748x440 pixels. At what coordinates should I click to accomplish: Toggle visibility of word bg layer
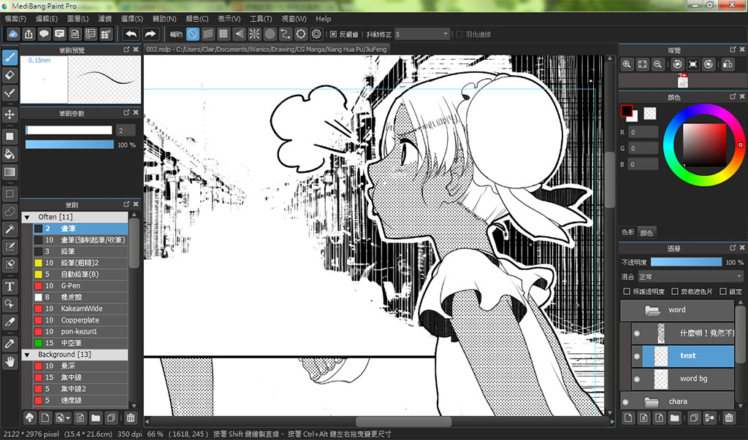637,379
